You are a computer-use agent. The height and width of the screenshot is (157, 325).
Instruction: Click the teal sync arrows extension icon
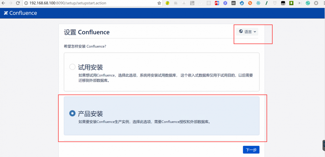(308, 3)
